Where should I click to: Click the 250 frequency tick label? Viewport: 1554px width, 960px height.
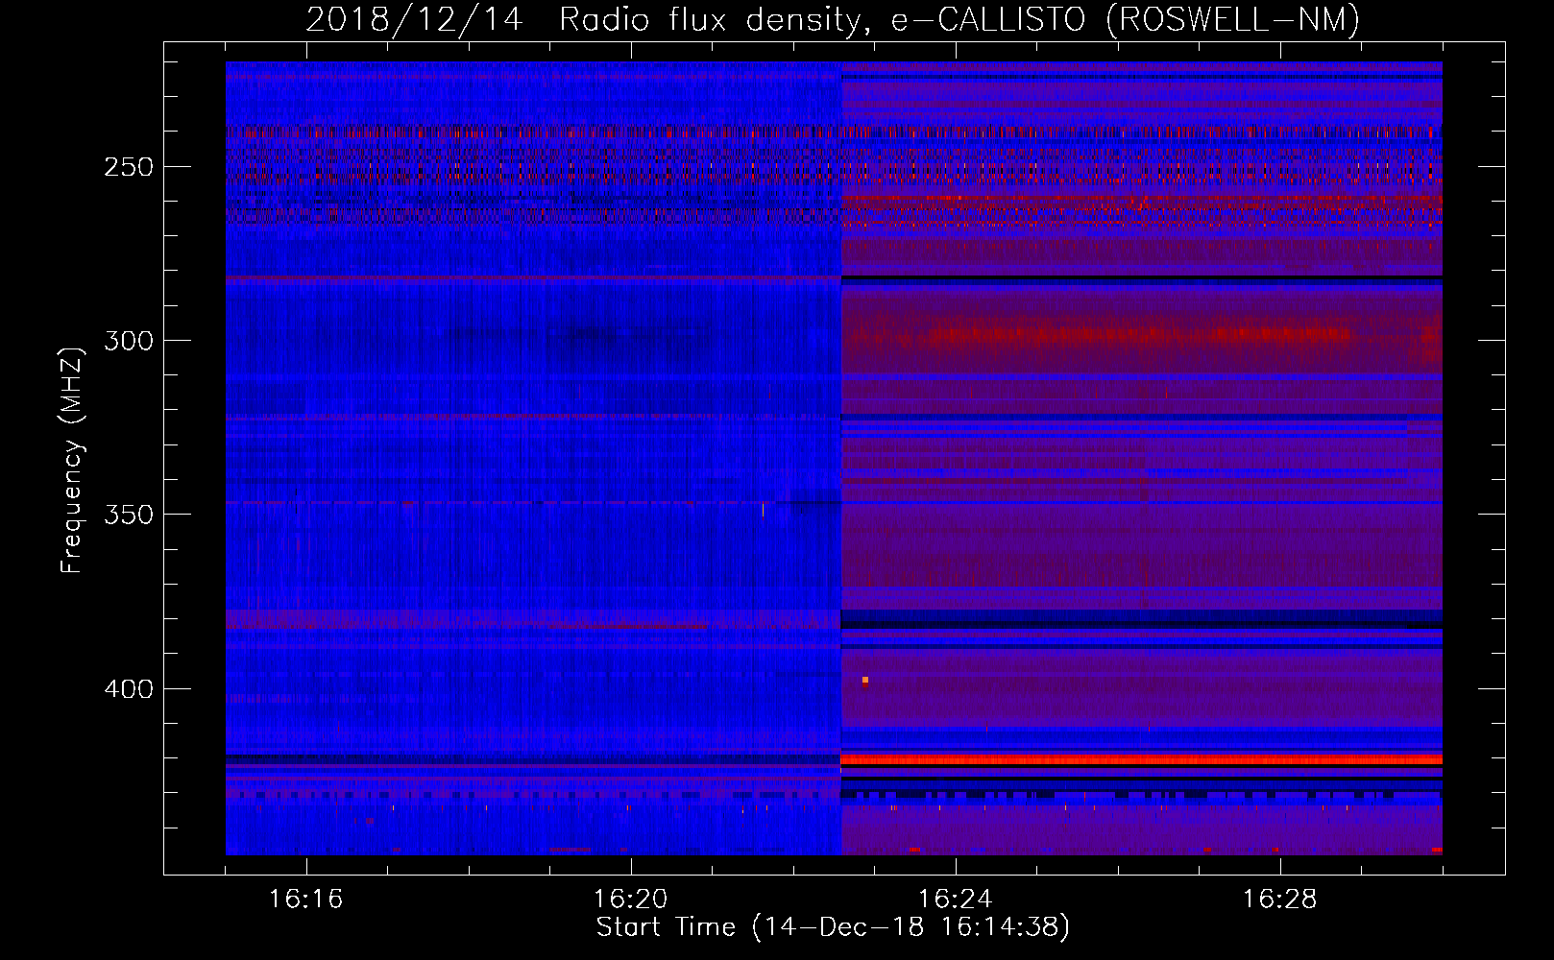tap(129, 167)
